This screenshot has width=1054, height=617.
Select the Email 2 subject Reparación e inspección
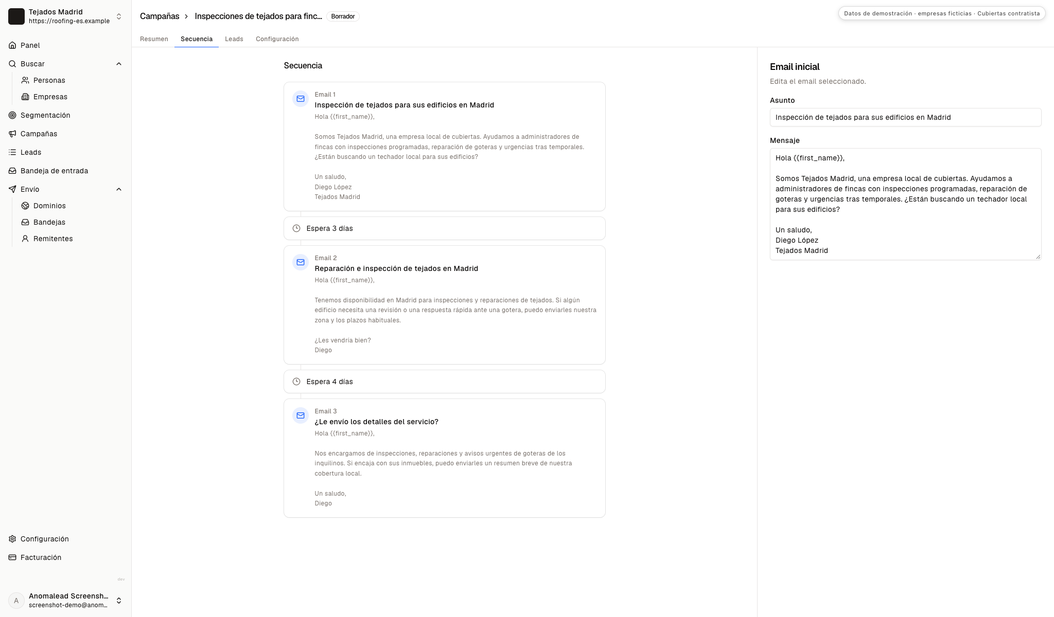coord(396,268)
